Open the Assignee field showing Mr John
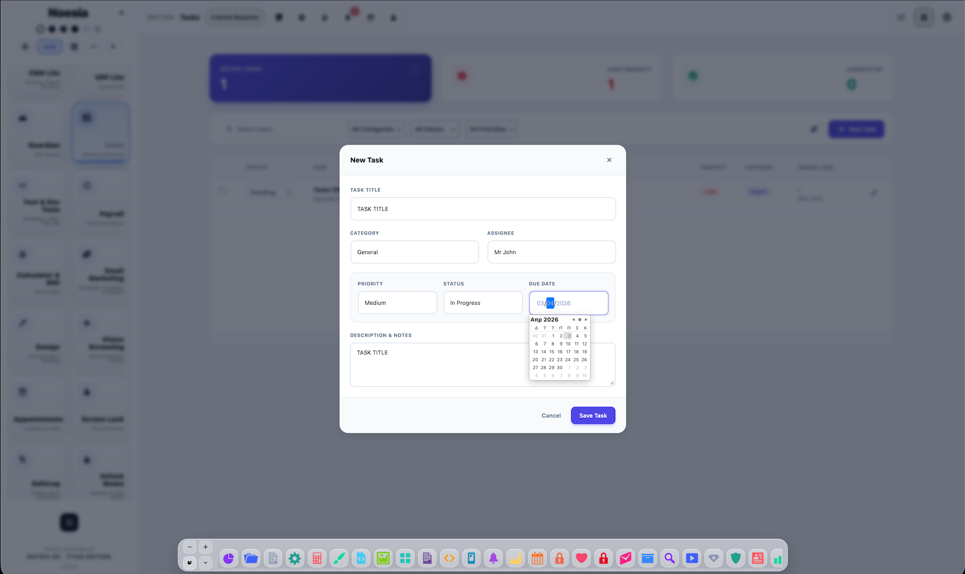965x574 pixels. (x=551, y=252)
